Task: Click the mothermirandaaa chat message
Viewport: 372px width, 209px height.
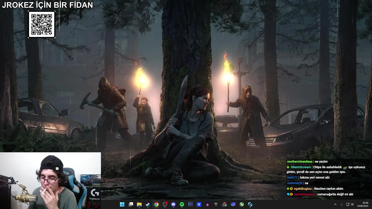Action: point(307,161)
